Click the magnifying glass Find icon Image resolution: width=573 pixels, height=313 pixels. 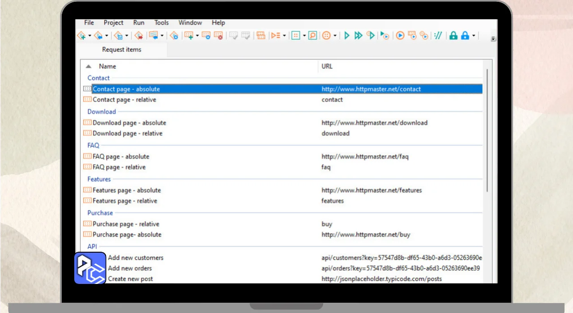click(x=312, y=36)
